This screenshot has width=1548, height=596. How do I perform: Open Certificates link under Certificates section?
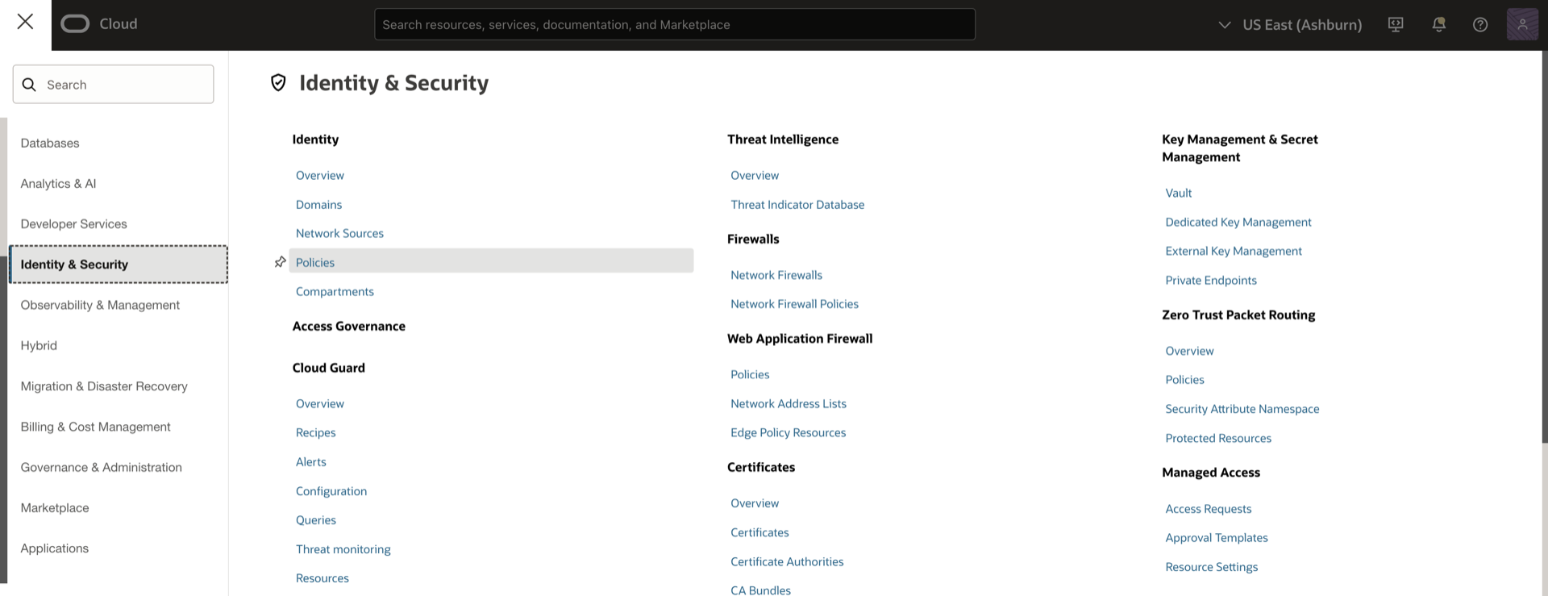[759, 532]
